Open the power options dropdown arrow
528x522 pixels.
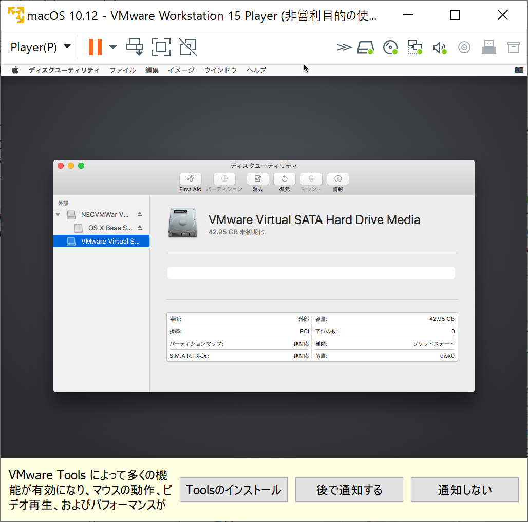pyautogui.click(x=113, y=47)
